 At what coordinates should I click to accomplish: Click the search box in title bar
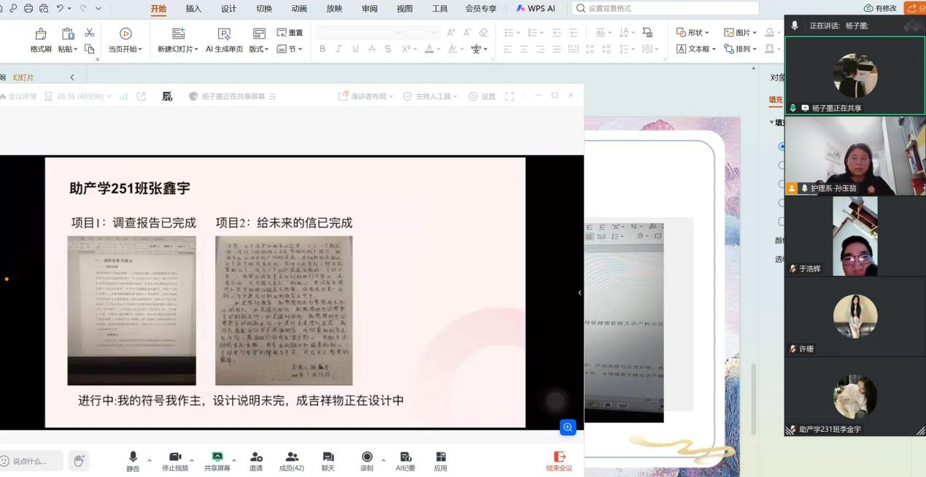click(x=665, y=9)
